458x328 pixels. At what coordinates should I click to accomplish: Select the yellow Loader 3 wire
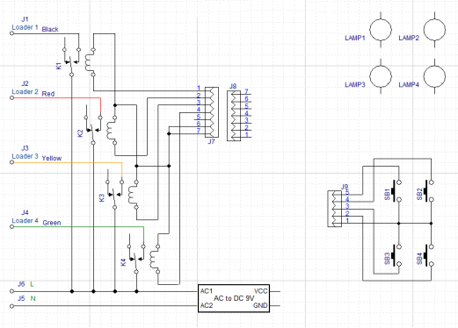(67, 162)
